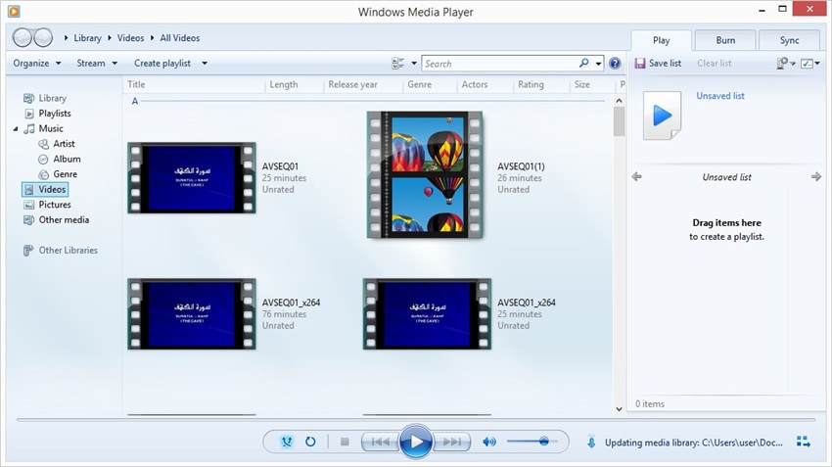The height and width of the screenshot is (467, 832).
Task: Expand the Create playlist dropdown arrow
Action: (205, 64)
